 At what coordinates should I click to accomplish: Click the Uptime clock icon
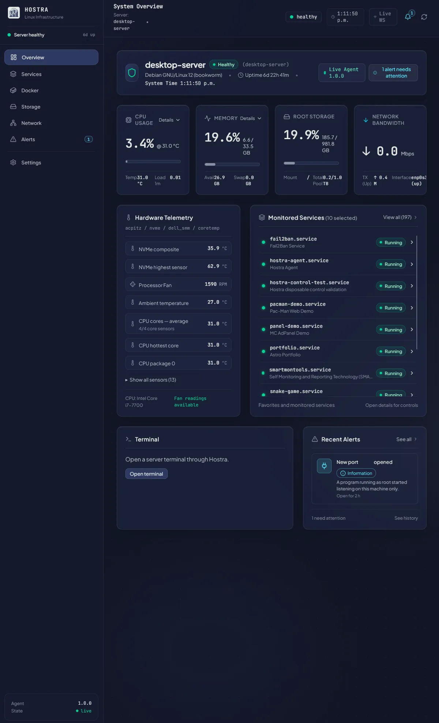pyautogui.click(x=241, y=75)
